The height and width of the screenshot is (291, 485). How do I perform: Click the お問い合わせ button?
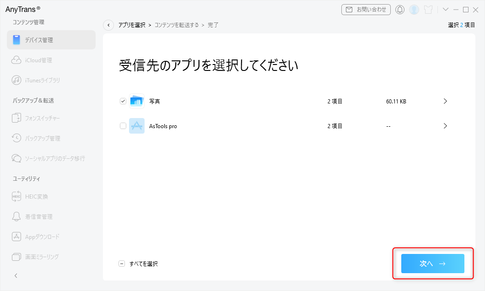point(366,9)
